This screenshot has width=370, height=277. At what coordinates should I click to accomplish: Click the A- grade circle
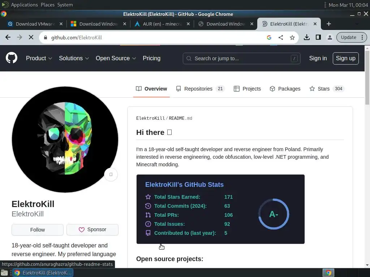[274, 214]
